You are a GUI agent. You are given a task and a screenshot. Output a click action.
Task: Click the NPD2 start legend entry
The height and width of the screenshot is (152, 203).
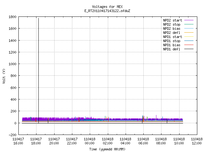178,20
